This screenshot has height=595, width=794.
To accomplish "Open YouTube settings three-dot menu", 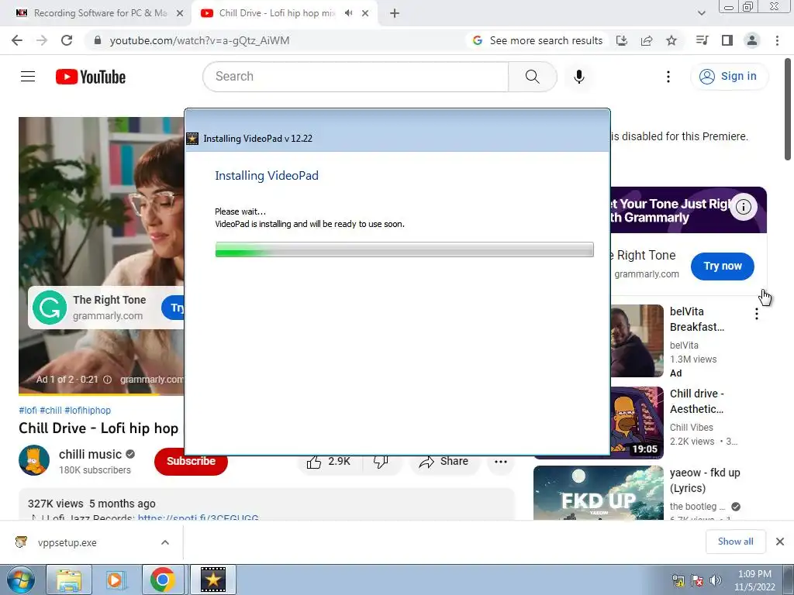I will click(x=668, y=77).
